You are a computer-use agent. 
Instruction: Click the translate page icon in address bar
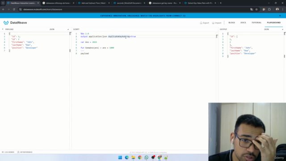252,9
